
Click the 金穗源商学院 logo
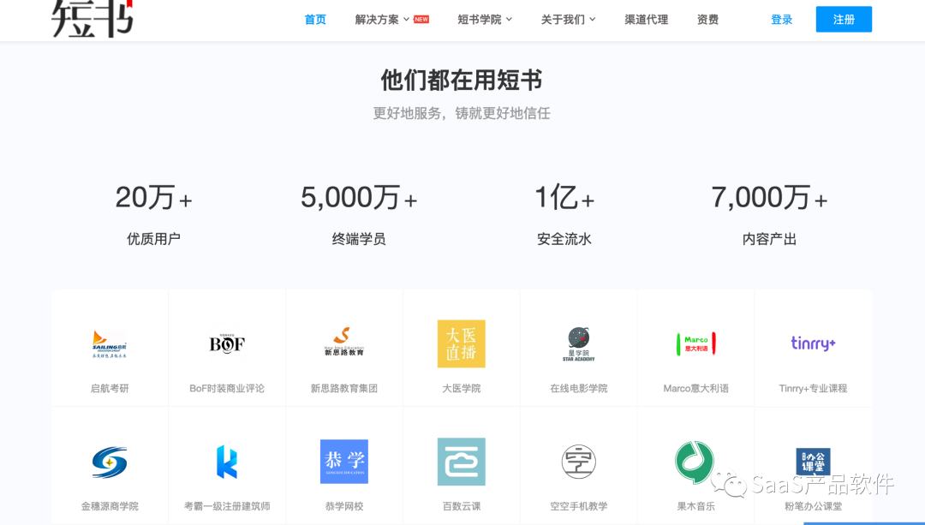click(110, 462)
